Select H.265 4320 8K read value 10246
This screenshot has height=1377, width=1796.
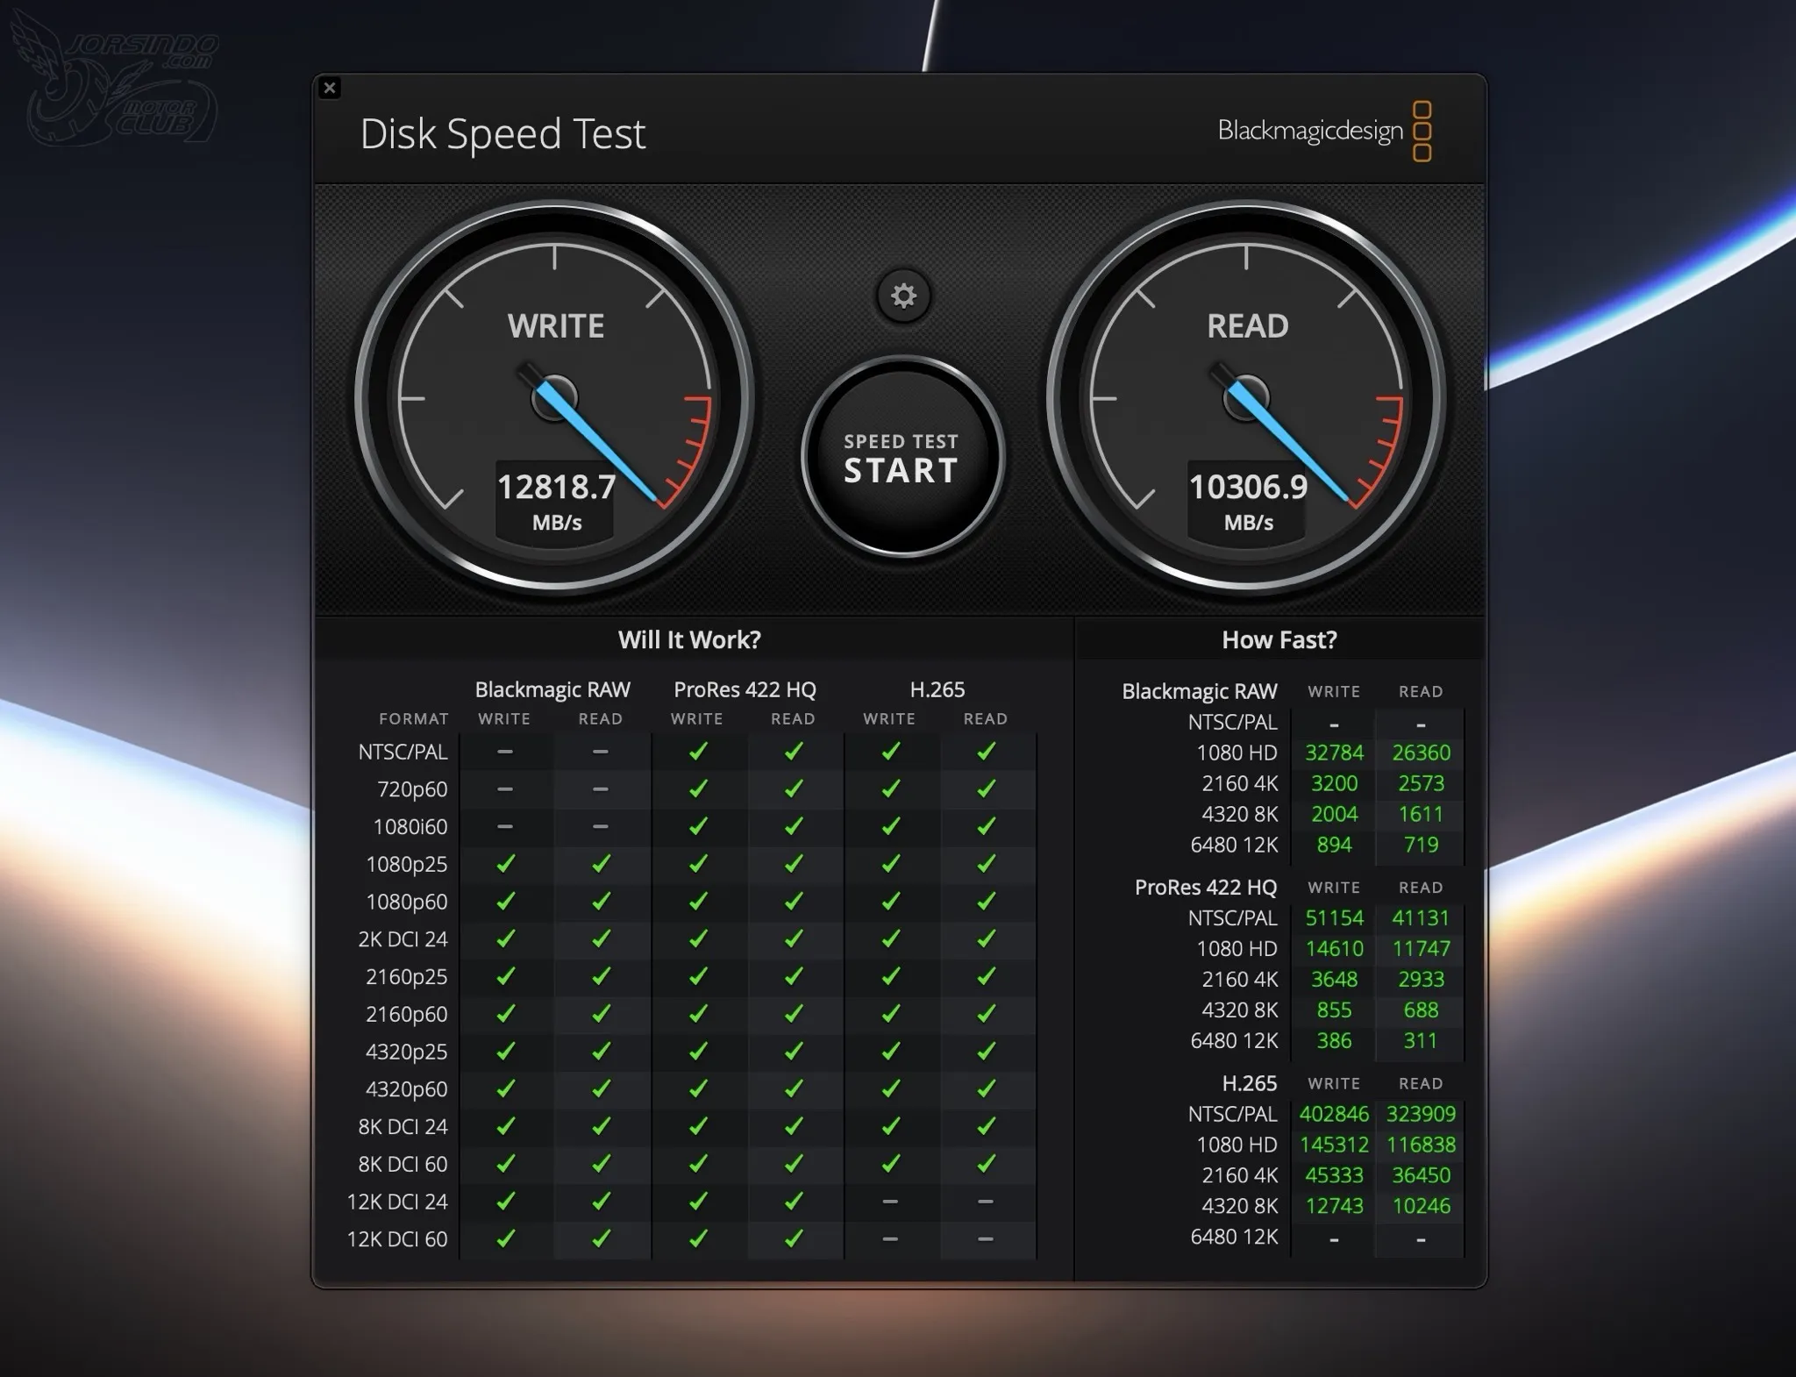click(1421, 1206)
